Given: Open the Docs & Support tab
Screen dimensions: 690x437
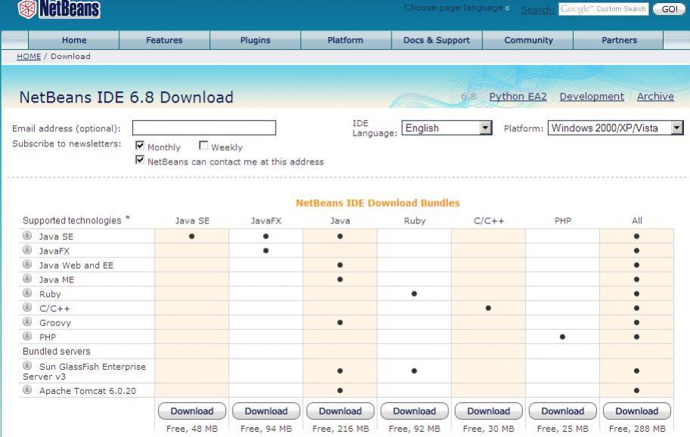Looking at the screenshot, I should (x=437, y=40).
